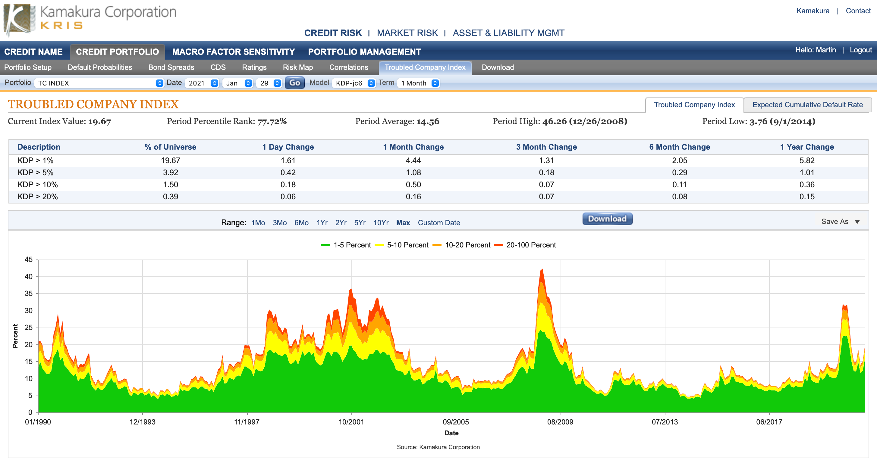Screen dimensions: 877x463
Task: Select the KDP > 10% row label
Action: click(x=37, y=185)
